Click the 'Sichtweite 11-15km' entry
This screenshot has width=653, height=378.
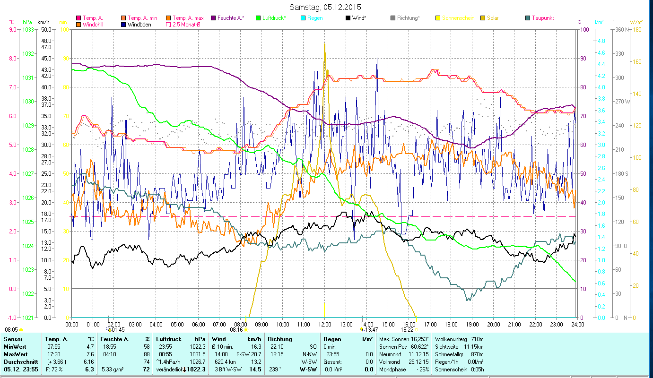coord(459,347)
